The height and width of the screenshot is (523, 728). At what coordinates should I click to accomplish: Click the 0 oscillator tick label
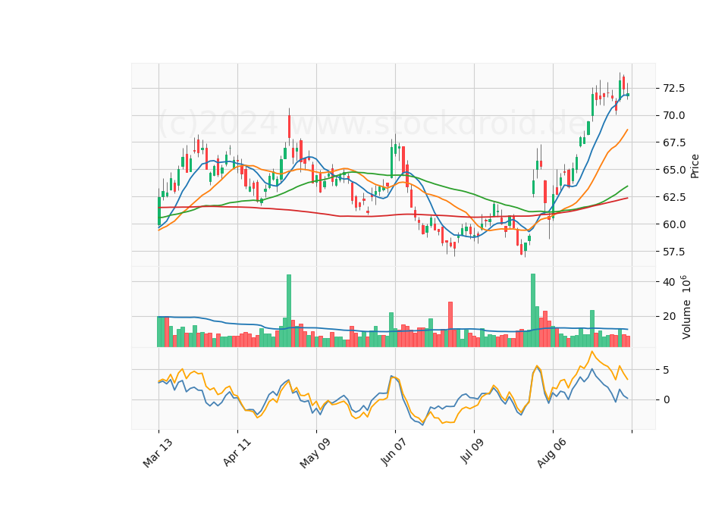click(666, 399)
